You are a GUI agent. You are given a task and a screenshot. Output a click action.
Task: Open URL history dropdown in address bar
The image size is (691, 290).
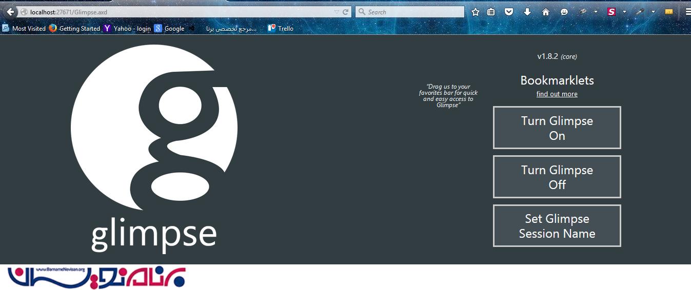337,12
